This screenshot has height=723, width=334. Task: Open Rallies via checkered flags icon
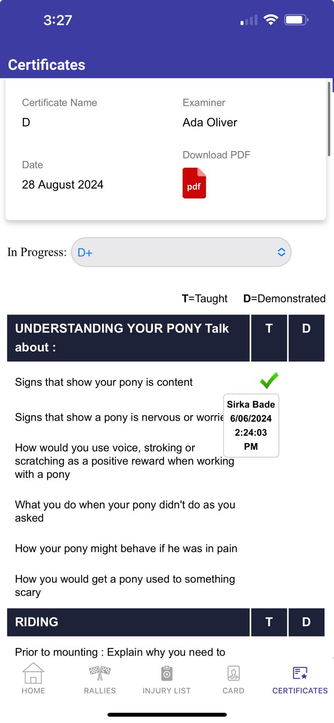tap(100, 673)
